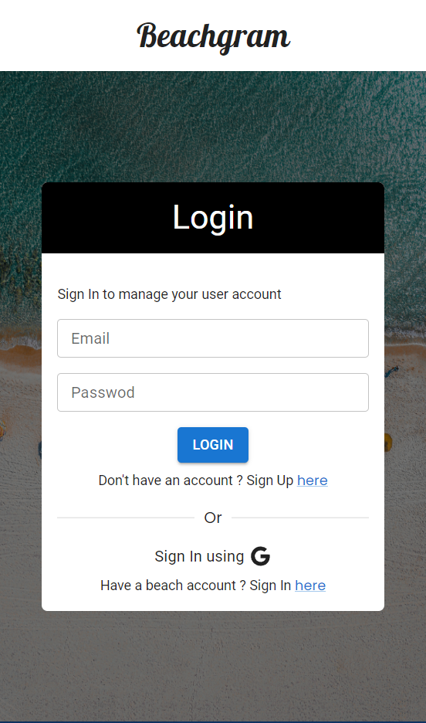Click the Google G sign-in icon
426x723 pixels.
coord(260,556)
